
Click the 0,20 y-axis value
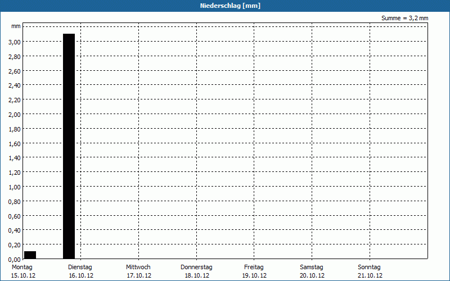point(15,245)
